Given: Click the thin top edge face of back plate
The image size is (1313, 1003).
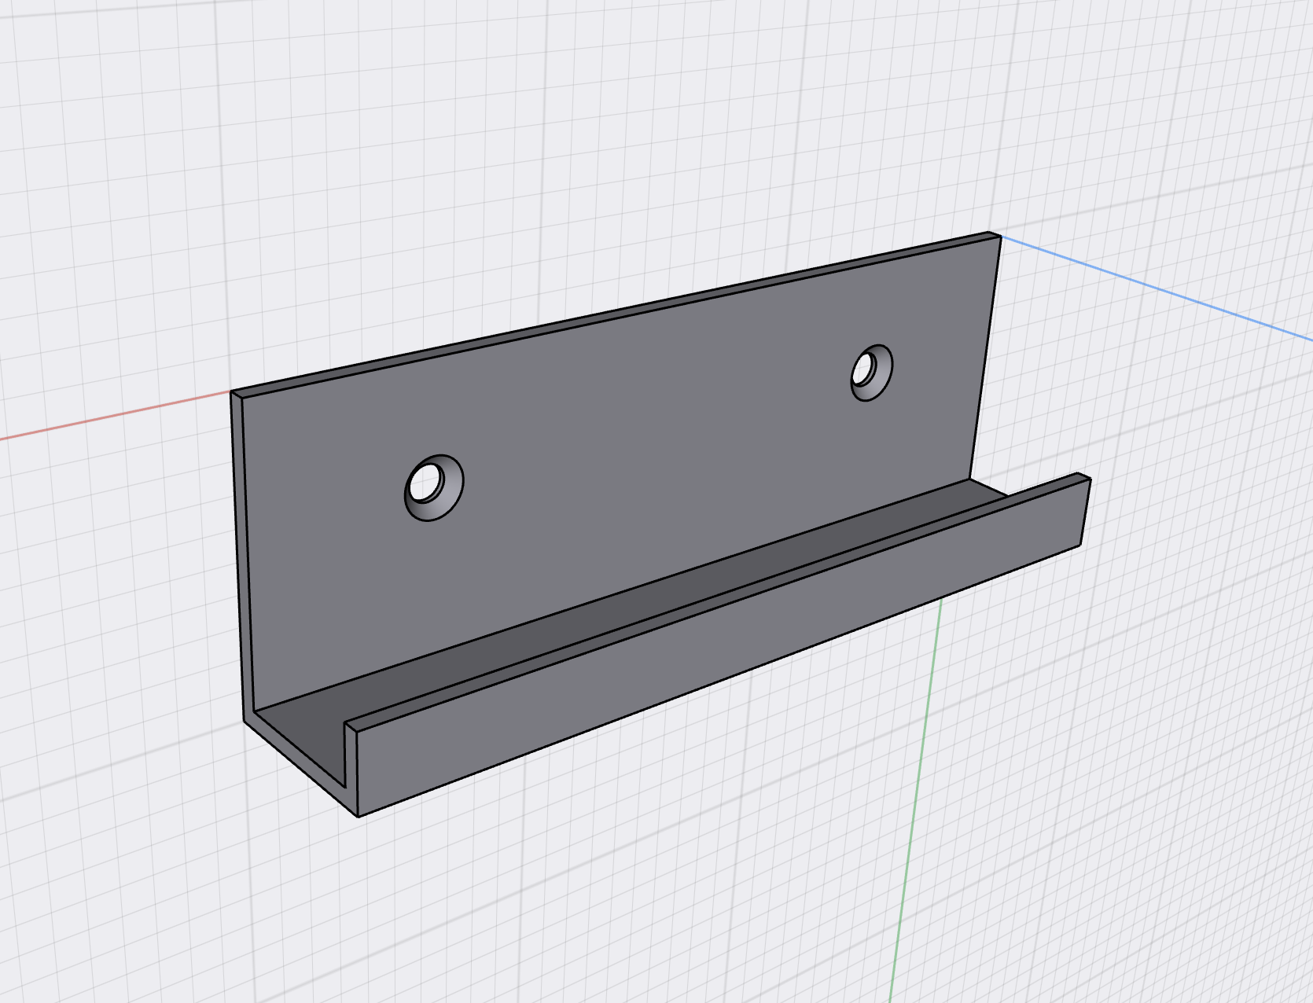Looking at the screenshot, I should coord(615,314).
